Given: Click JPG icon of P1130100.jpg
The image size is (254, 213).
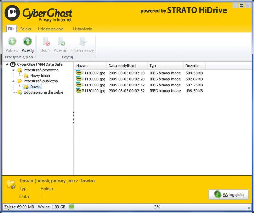Looking at the screenshot, I should coord(79,90).
